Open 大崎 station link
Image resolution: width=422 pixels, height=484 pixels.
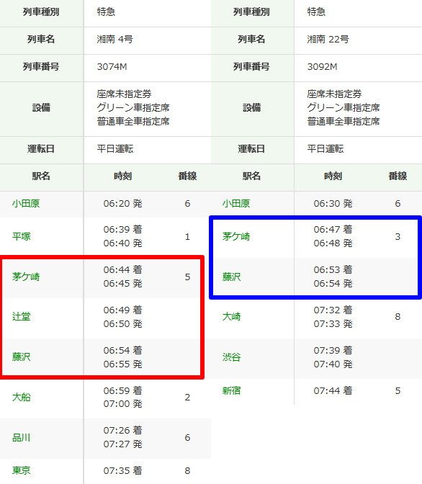tap(232, 317)
